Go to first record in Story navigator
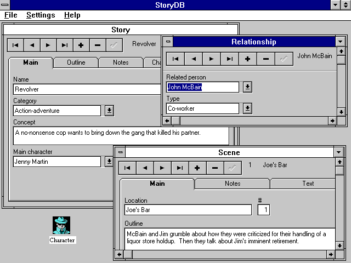The width and height of the screenshot is (351, 263). click(16, 45)
